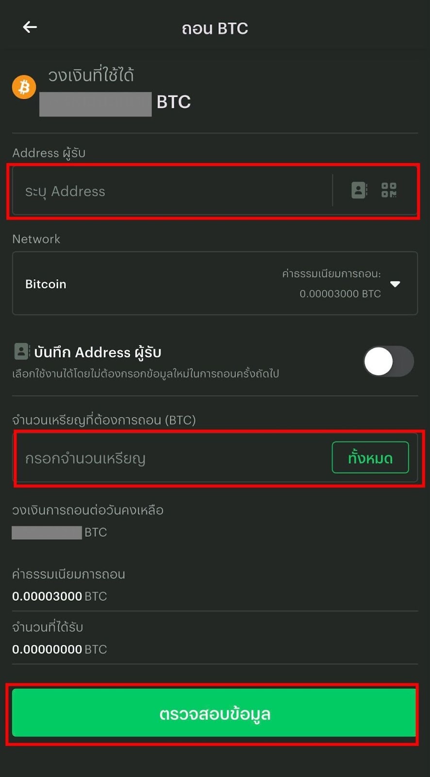This screenshot has height=777, width=430.
Task: Select the 0.00003000 BTC fee value
Action: click(x=59, y=596)
